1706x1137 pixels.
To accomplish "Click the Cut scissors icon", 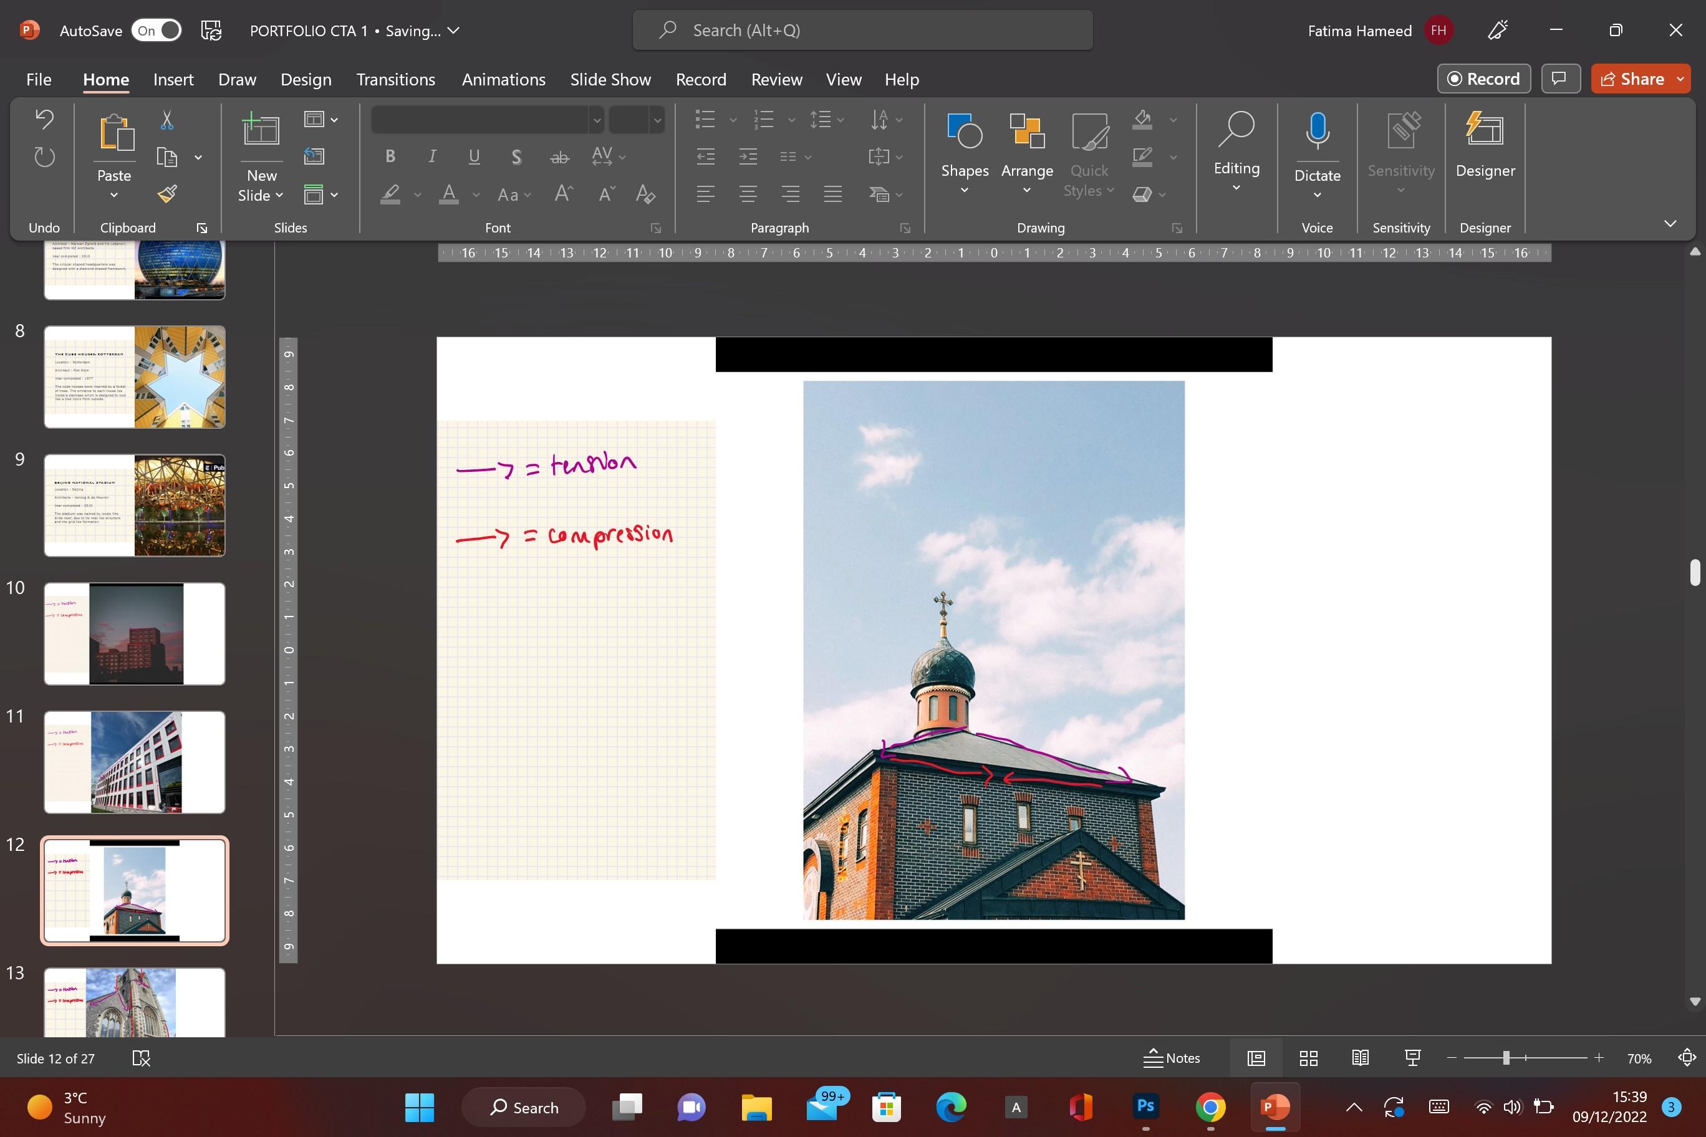I will [x=167, y=120].
